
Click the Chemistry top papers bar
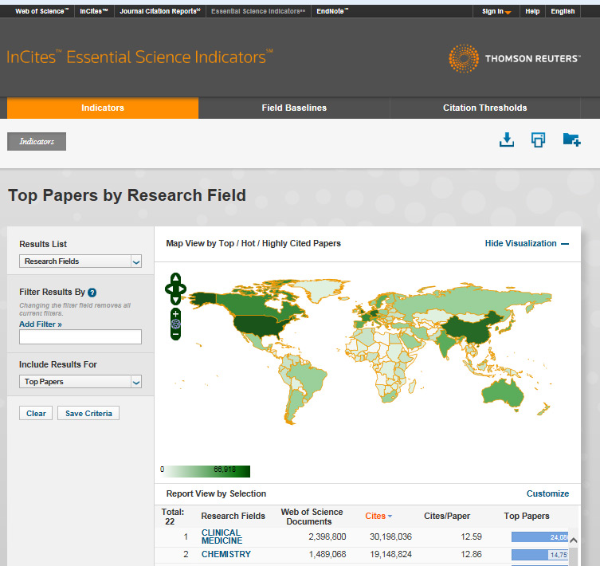point(539,555)
